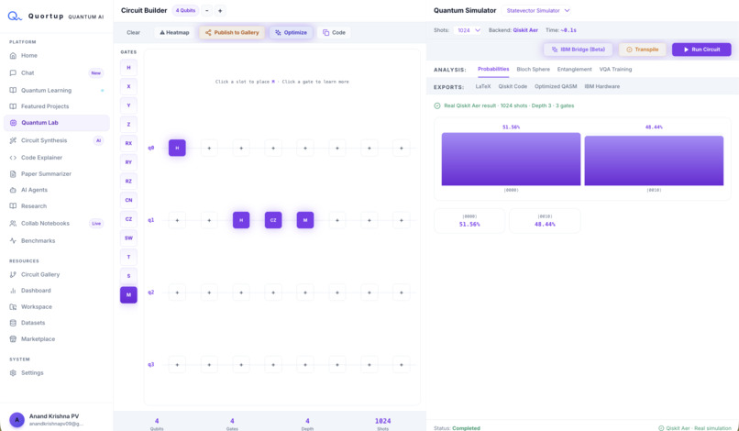Click the H gate on q0
This screenshot has height=431, width=739.
point(177,148)
